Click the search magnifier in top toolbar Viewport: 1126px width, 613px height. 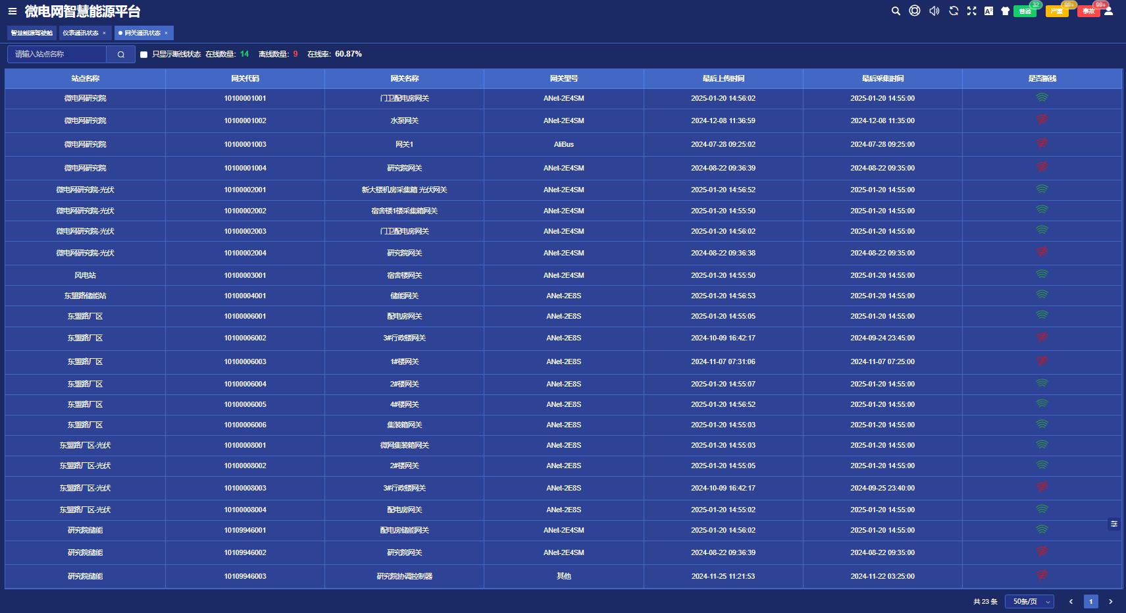pyautogui.click(x=896, y=11)
